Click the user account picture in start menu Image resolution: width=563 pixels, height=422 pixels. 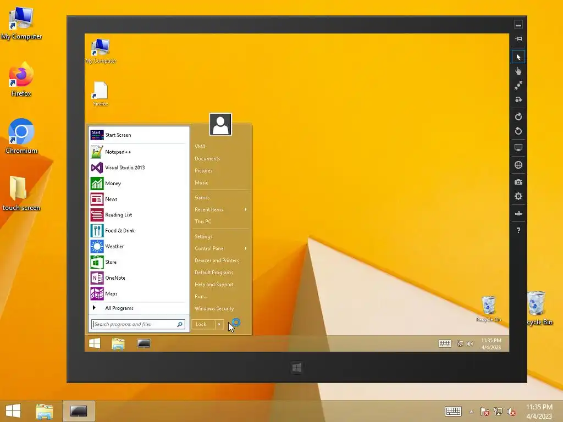coord(220,124)
